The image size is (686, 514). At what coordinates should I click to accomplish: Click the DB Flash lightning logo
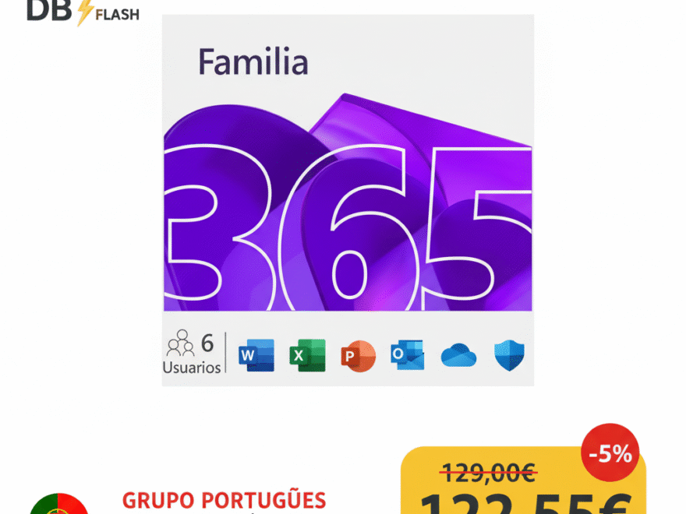pyautogui.click(x=84, y=12)
